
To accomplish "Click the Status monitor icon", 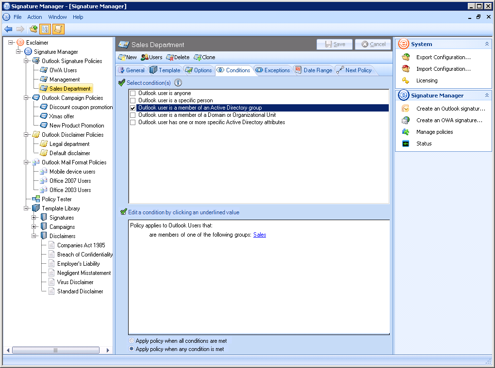I will tap(406, 144).
